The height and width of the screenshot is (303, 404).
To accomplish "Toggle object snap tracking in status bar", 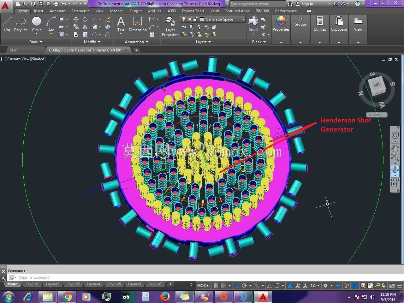I will coord(269,286).
